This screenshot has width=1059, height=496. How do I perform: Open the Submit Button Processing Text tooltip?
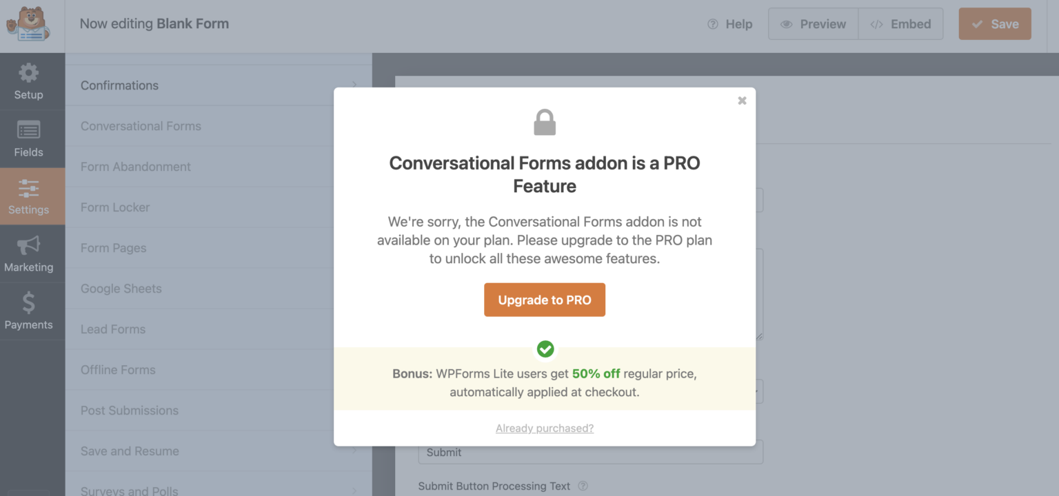click(x=583, y=486)
